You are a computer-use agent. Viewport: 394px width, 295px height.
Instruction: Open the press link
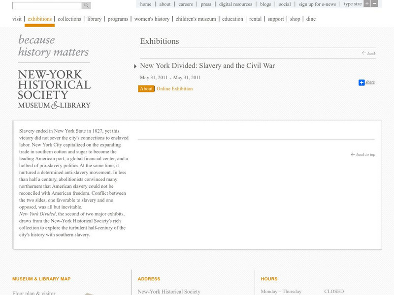206,4
